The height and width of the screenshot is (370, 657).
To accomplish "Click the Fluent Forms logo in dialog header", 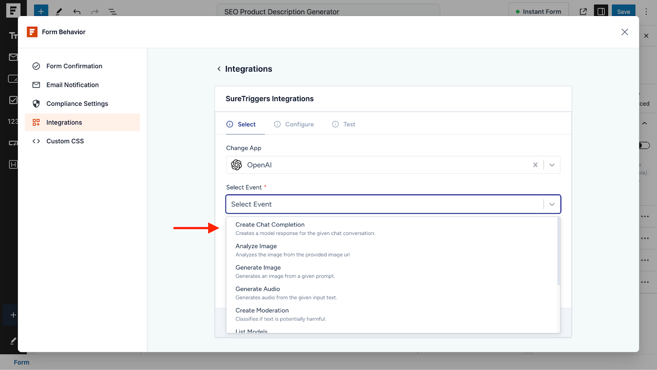I will coord(32,32).
